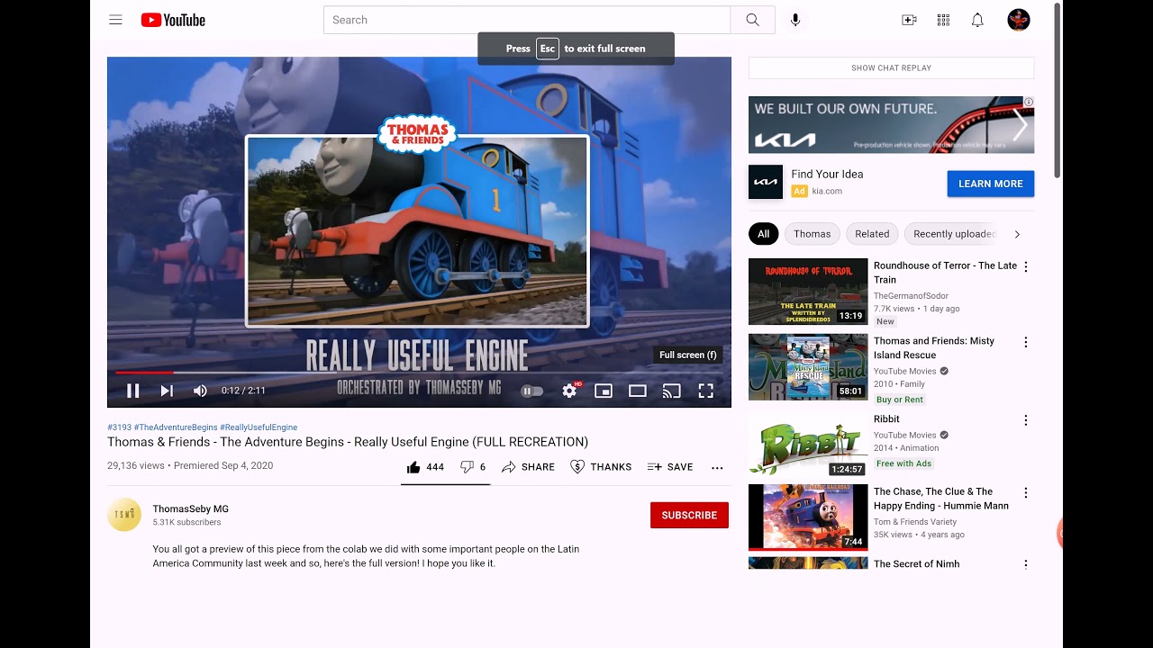Open player settings gear

(x=569, y=391)
